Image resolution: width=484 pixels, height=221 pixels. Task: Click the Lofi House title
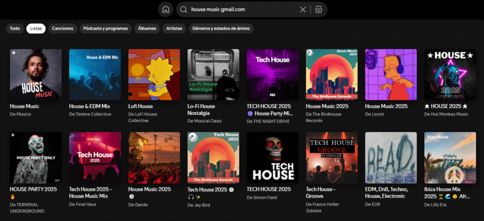[x=140, y=106]
